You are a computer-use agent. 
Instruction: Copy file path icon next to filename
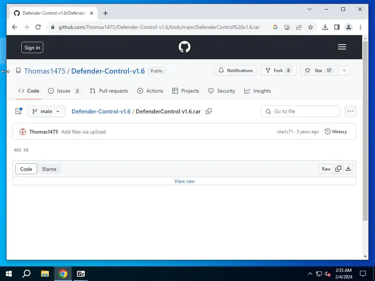click(209, 111)
